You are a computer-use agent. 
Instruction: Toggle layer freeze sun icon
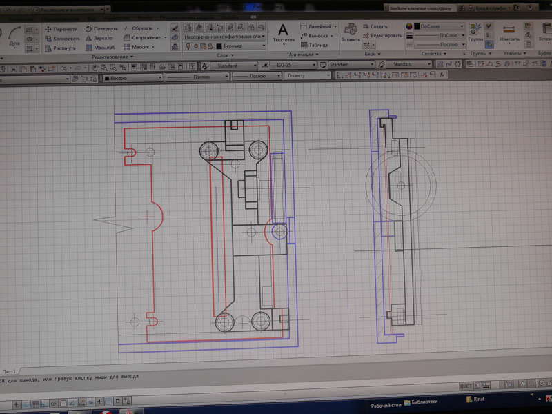pyautogui.click(x=196, y=46)
